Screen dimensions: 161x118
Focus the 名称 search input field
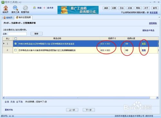coord(17,34)
